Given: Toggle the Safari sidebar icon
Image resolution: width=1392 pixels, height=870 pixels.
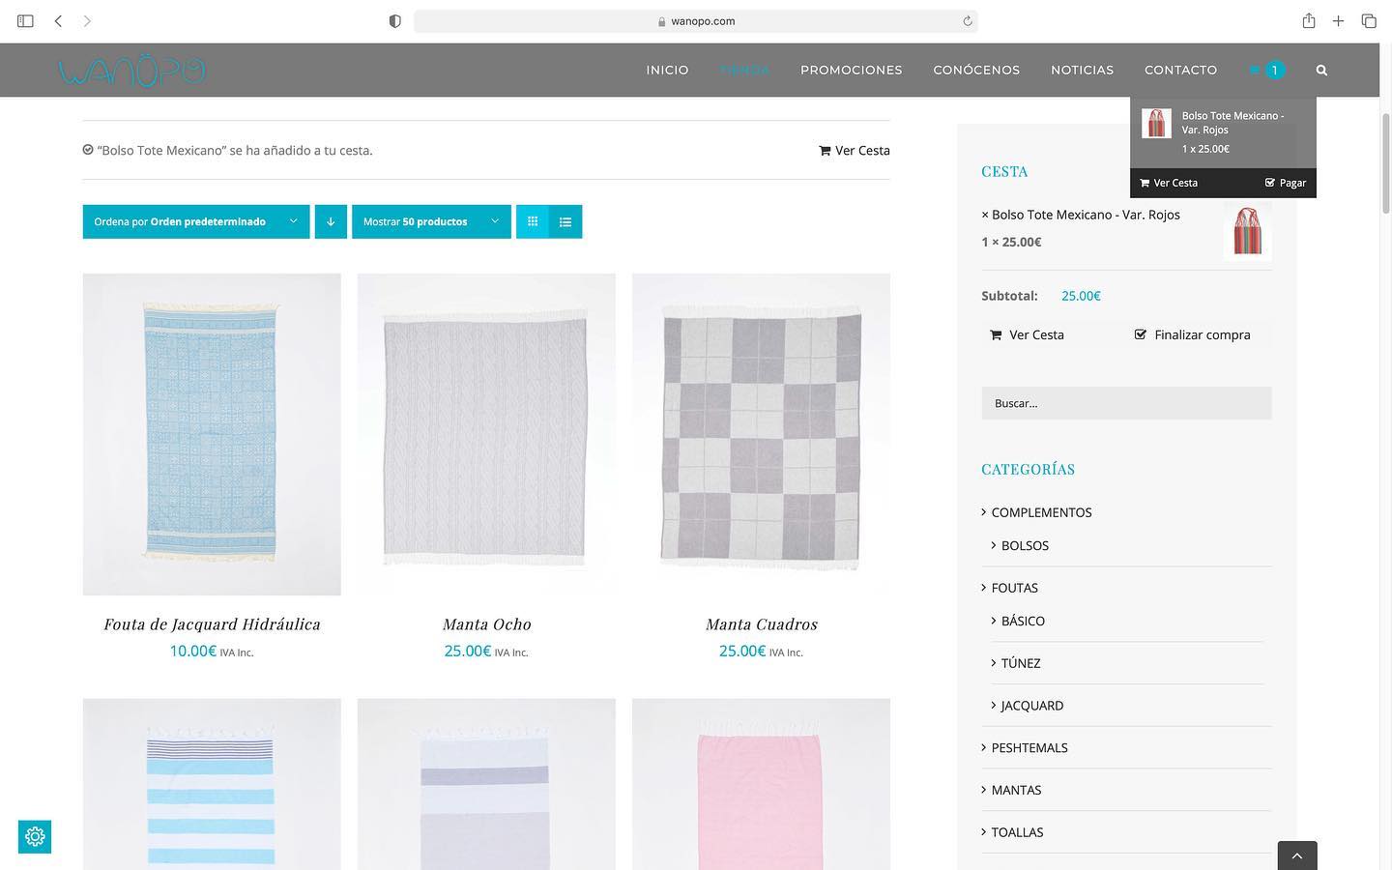Looking at the screenshot, I should [x=25, y=20].
